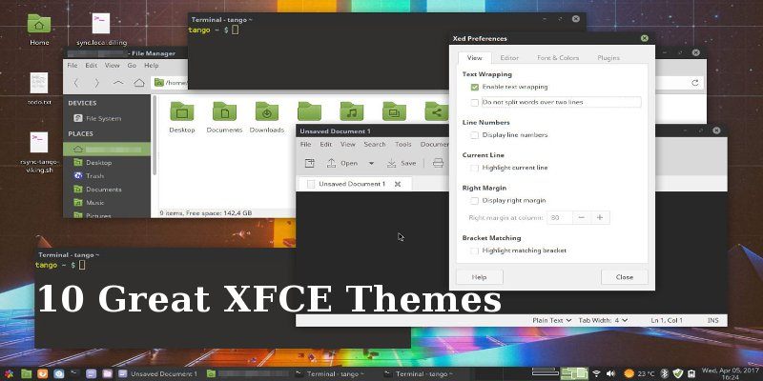Check Do not split words over two lines
This screenshot has height=381, width=763.
[474, 103]
